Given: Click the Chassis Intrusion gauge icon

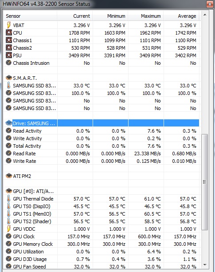Looking at the screenshot, I should coord(9,63).
